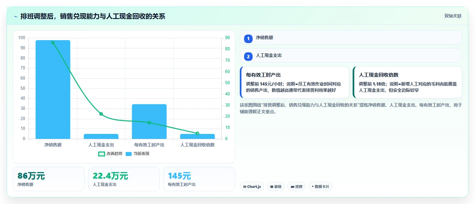This screenshot has width=475, height=204.
Task: Click the 净销售额 bar in the chart
Action: click(53, 89)
